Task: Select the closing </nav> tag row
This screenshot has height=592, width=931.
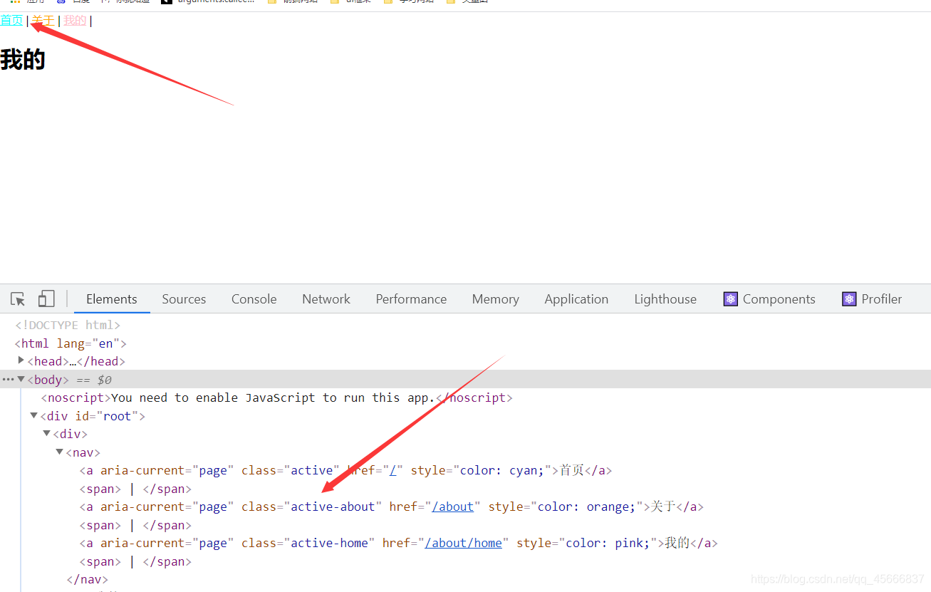Action: tap(87, 579)
